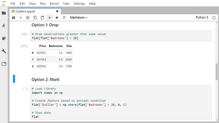Click the bedrooms value 4.5
Viewport: 219px width, 123px height.
[61, 59]
